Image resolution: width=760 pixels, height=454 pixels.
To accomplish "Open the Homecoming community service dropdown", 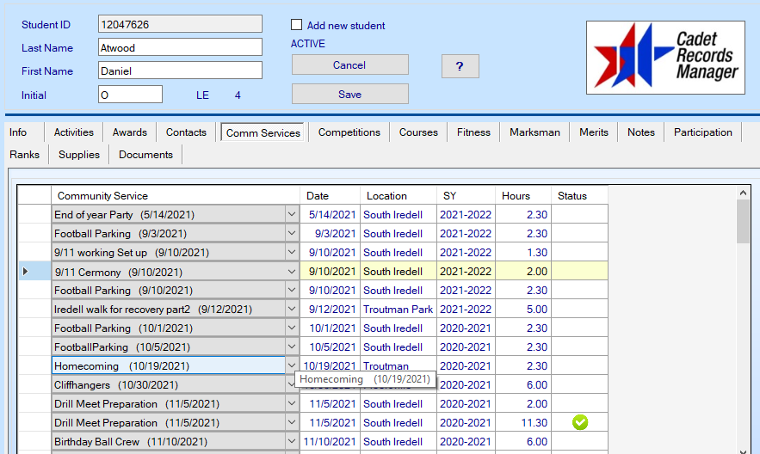I will (292, 366).
